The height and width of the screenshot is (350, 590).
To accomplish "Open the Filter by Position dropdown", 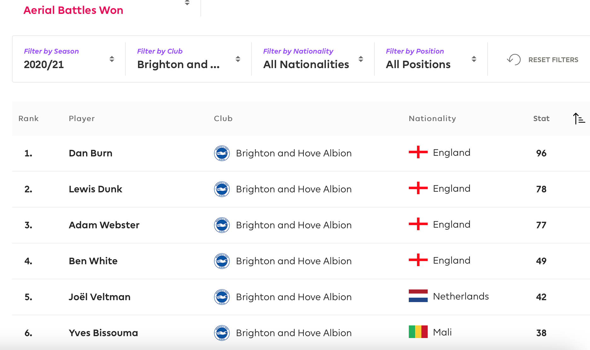I will 431,59.
